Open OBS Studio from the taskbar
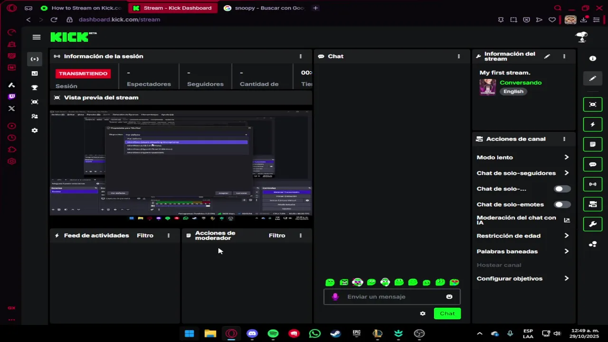Viewport: 608px width, 342px height. (419, 333)
